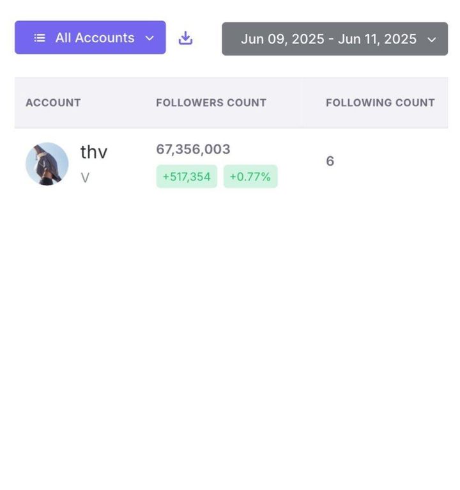This screenshot has height=490, width=460.
Task: Select the following count value 6
Action: pos(330,161)
